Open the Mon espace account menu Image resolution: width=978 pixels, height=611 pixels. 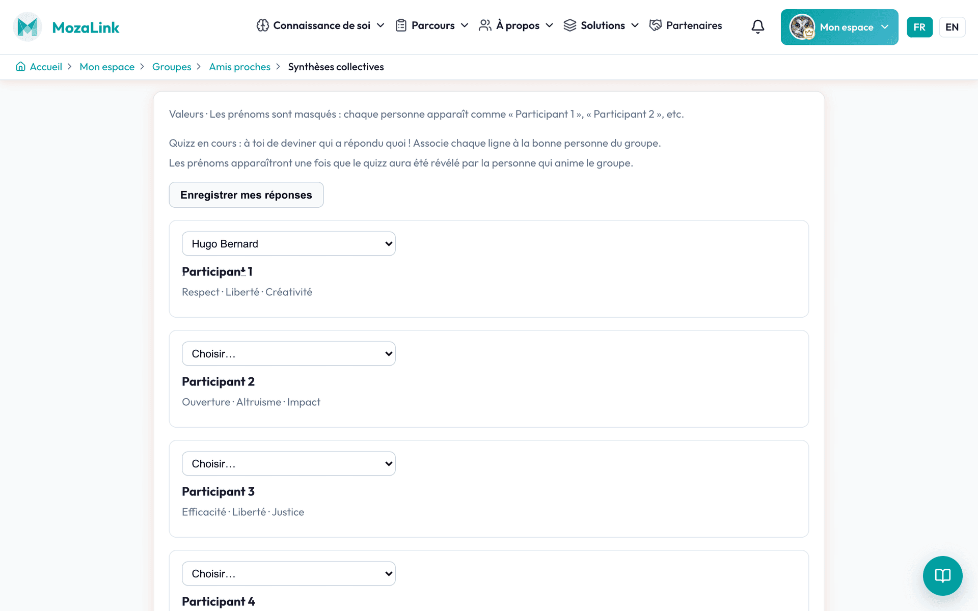(839, 27)
